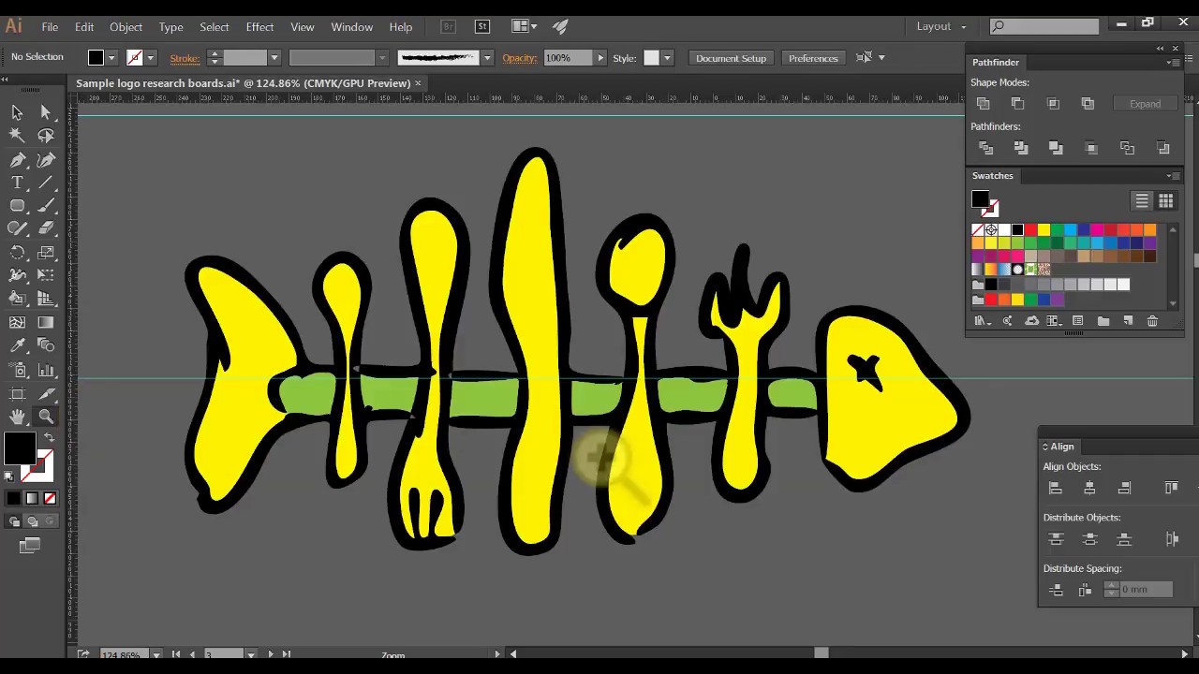Click Minus Front shape mode icon

point(1017,104)
